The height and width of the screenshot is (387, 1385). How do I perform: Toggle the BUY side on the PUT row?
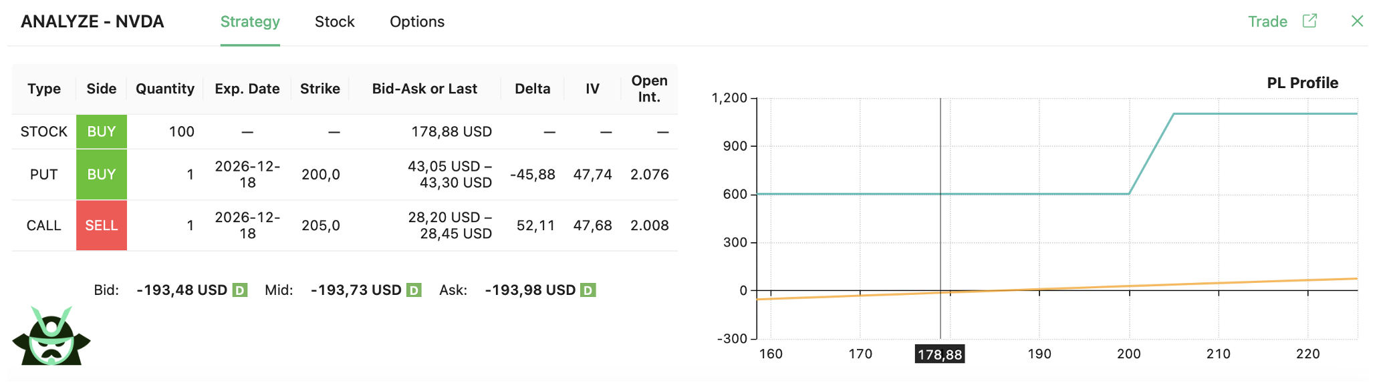point(102,174)
